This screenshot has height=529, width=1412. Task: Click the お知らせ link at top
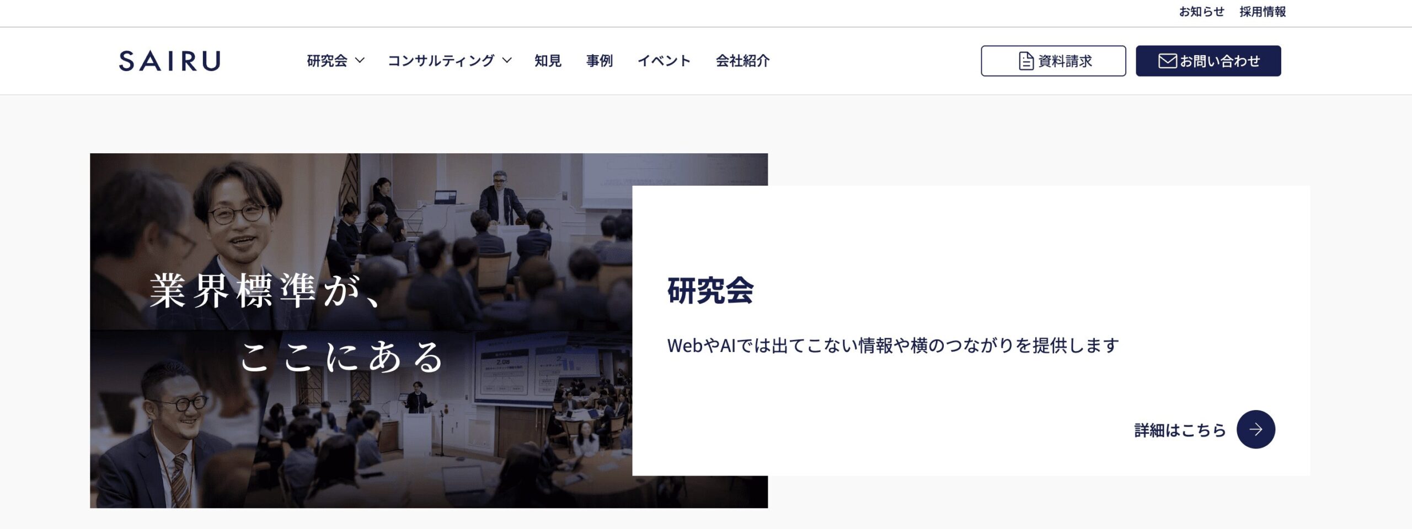[x=1201, y=12]
